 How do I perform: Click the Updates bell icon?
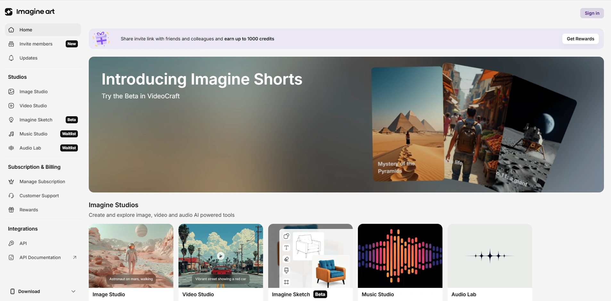point(11,58)
